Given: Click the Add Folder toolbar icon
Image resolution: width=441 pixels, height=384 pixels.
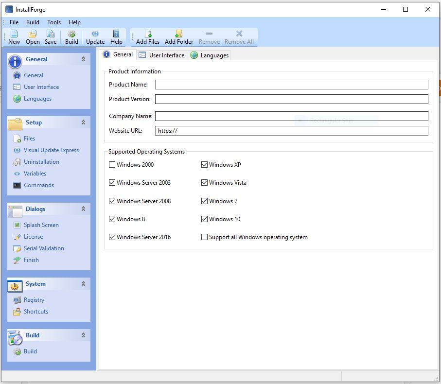Looking at the screenshot, I should [x=179, y=34].
